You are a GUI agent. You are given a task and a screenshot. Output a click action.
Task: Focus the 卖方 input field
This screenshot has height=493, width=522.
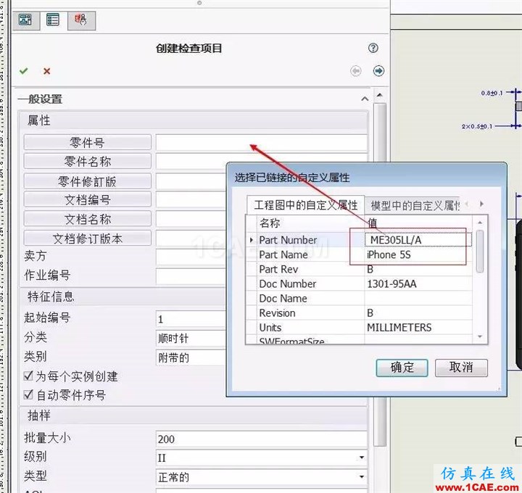[x=191, y=257]
